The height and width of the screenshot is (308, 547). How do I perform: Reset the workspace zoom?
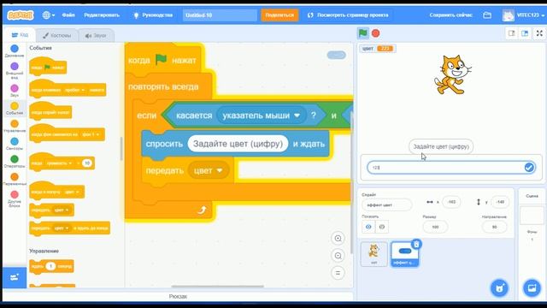pyautogui.click(x=338, y=273)
